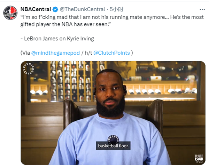The height and width of the screenshot is (167, 209).
Task: Open the NBACentral display name link
Action: (36, 9)
